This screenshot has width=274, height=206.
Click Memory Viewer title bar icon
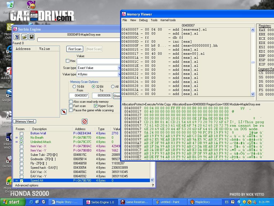pos(124,14)
